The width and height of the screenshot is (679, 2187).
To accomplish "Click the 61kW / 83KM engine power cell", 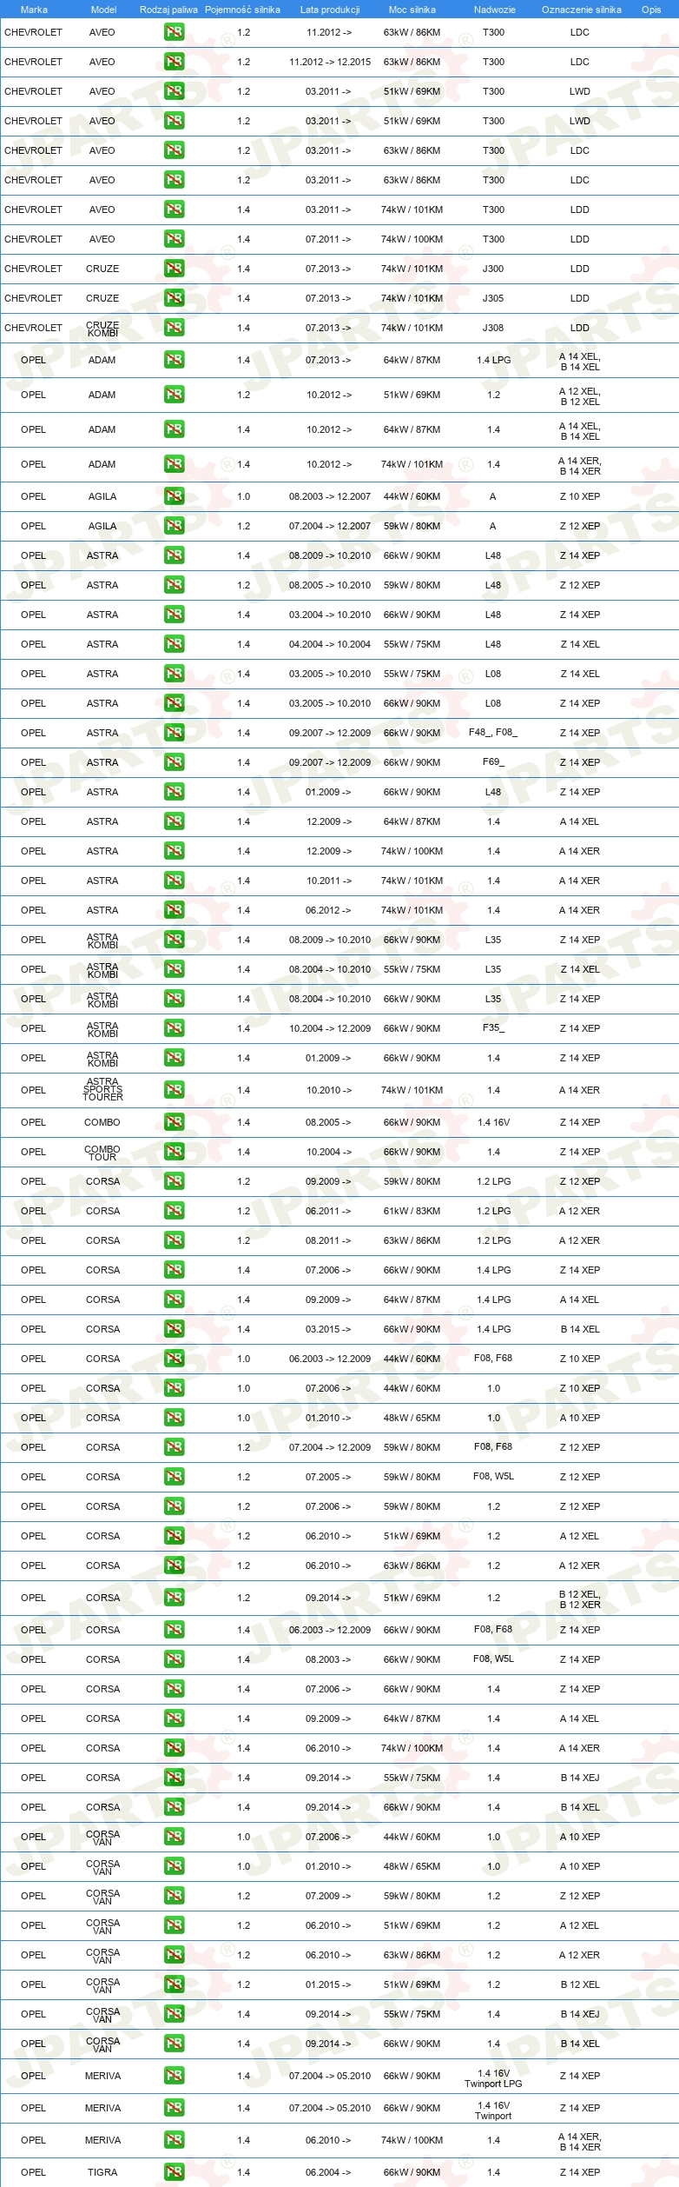I will tap(412, 1211).
